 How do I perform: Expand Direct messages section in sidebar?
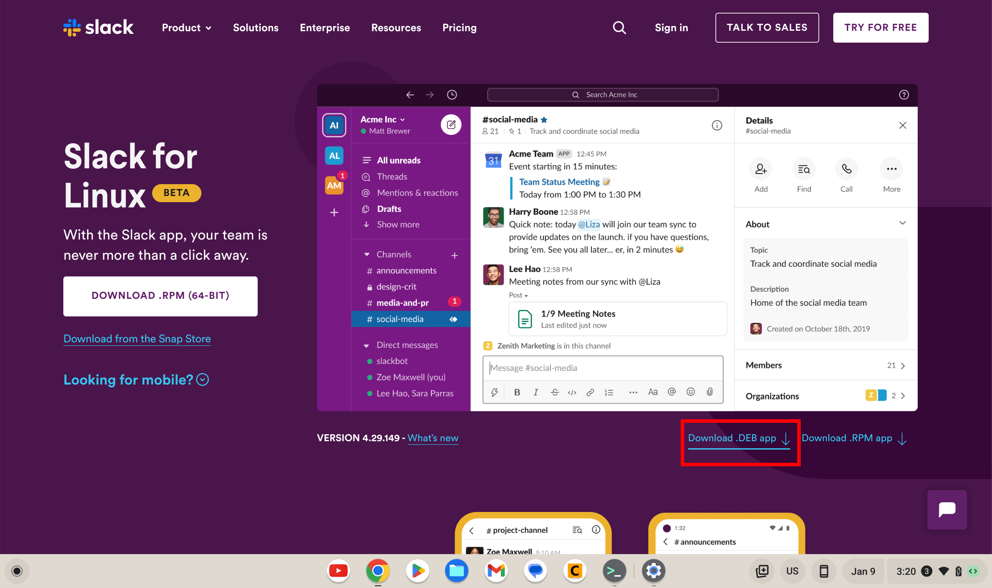pos(366,345)
